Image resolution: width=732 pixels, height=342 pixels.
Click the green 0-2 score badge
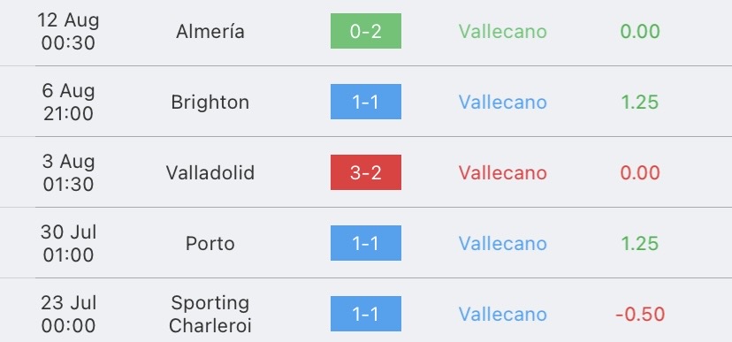365,31
